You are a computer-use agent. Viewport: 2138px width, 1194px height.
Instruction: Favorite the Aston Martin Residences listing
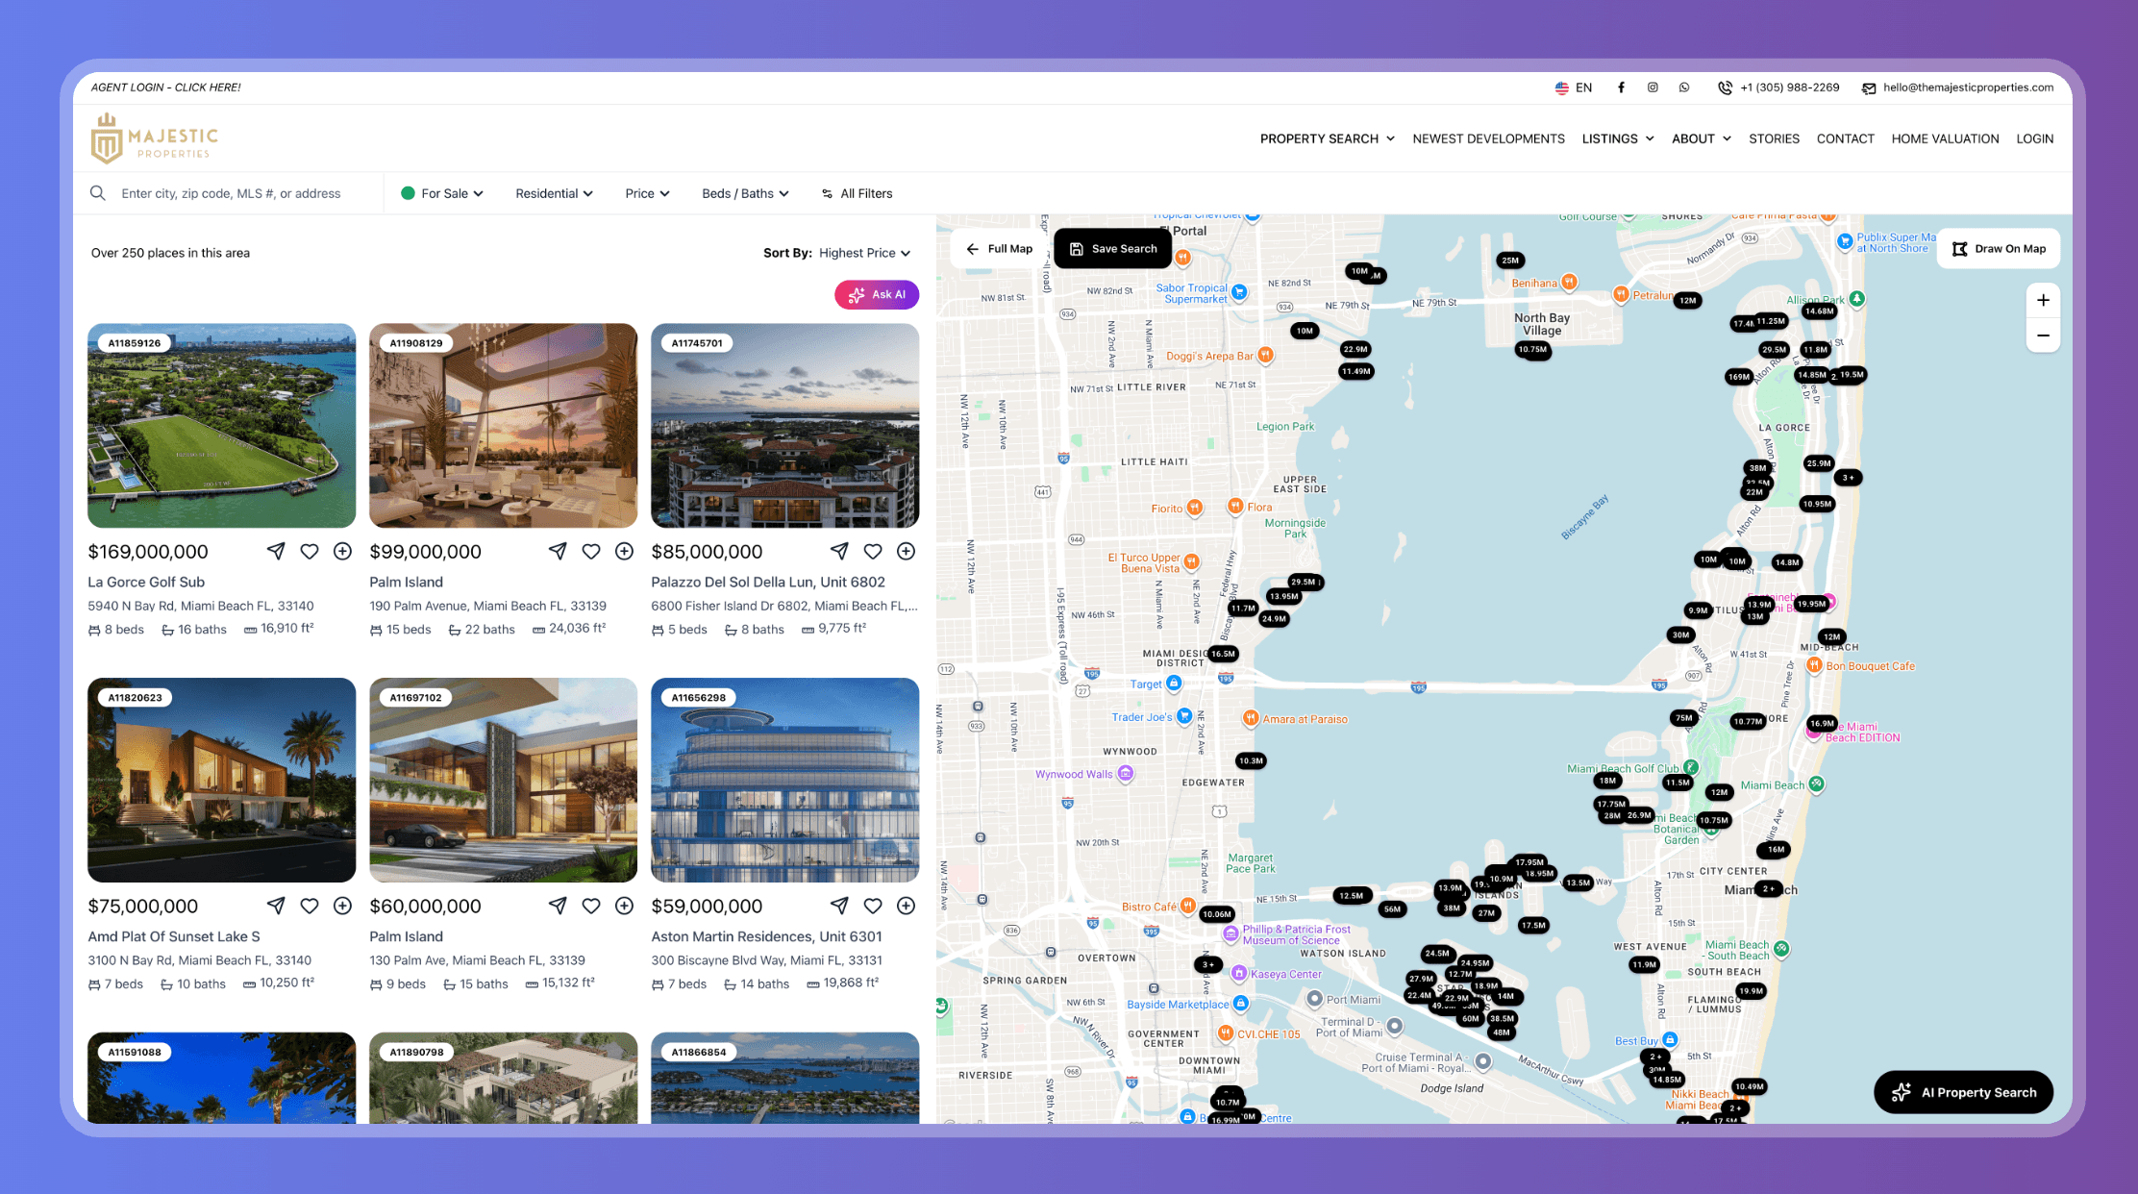coord(873,906)
